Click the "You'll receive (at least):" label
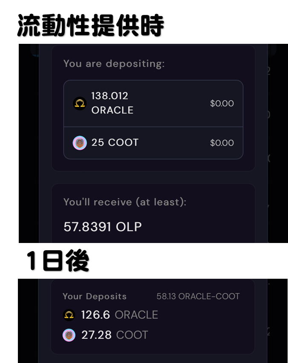Screen dimensions: 288x363 tap(125, 202)
